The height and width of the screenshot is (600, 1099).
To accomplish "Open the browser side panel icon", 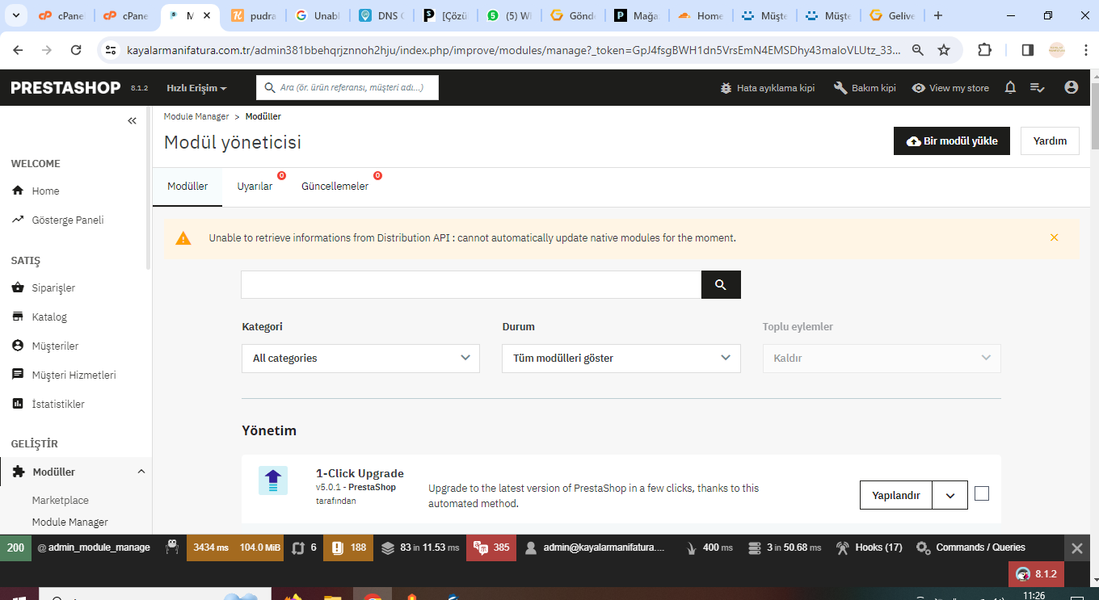I will pyautogui.click(x=1028, y=50).
